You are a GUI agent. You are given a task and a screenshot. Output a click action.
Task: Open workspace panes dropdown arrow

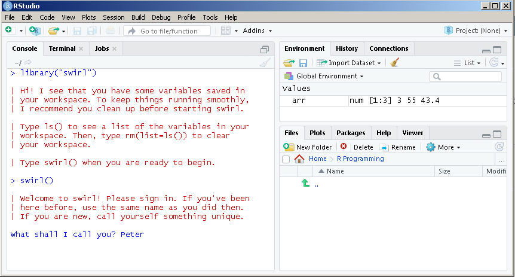(x=236, y=31)
